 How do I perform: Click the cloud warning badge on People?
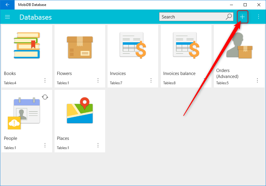point(14,123)
